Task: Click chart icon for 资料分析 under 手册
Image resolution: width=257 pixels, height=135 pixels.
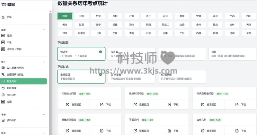Action: (x=3, y=120)
